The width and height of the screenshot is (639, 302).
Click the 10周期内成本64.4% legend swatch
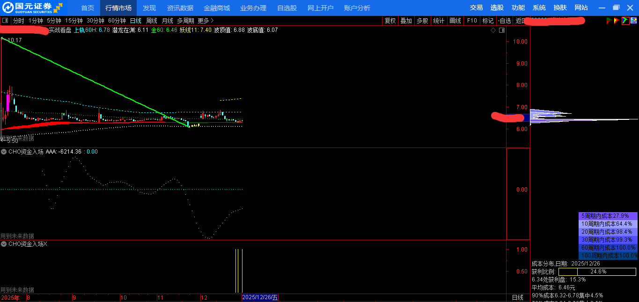click(608, 224)
